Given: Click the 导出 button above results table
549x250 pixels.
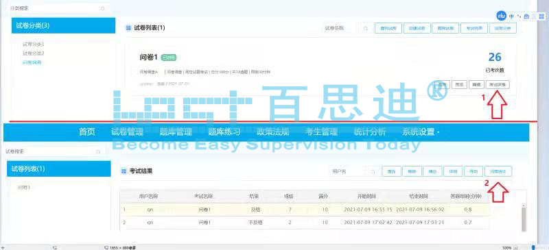Looking at the screenshot, I should pyautogui.click(x=474, y=171).
